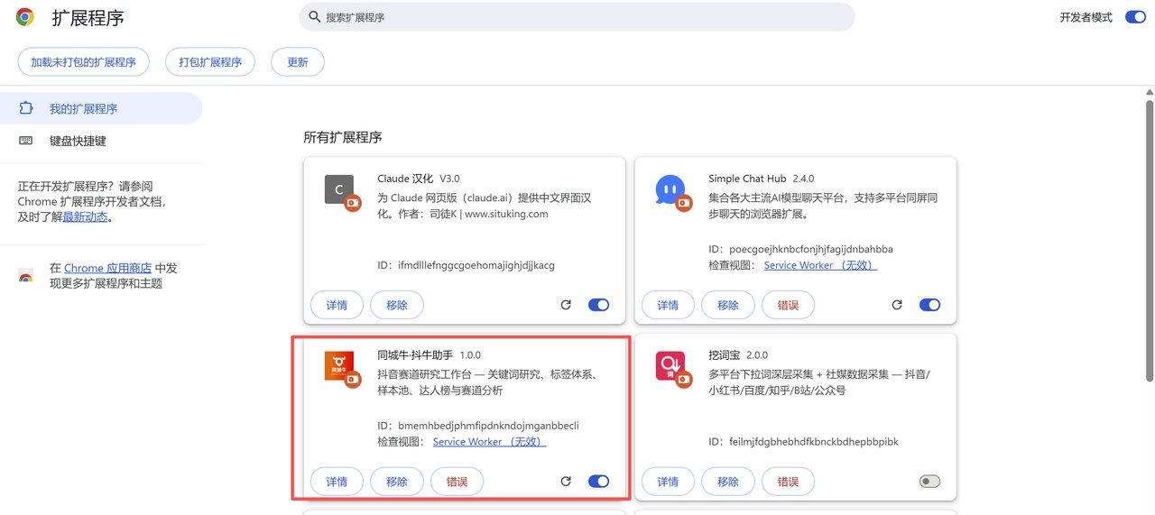Click 移除 for 同城牛·抖牛助手
This screenshot has width=1155, height=515.
click(x=397, y=482)
